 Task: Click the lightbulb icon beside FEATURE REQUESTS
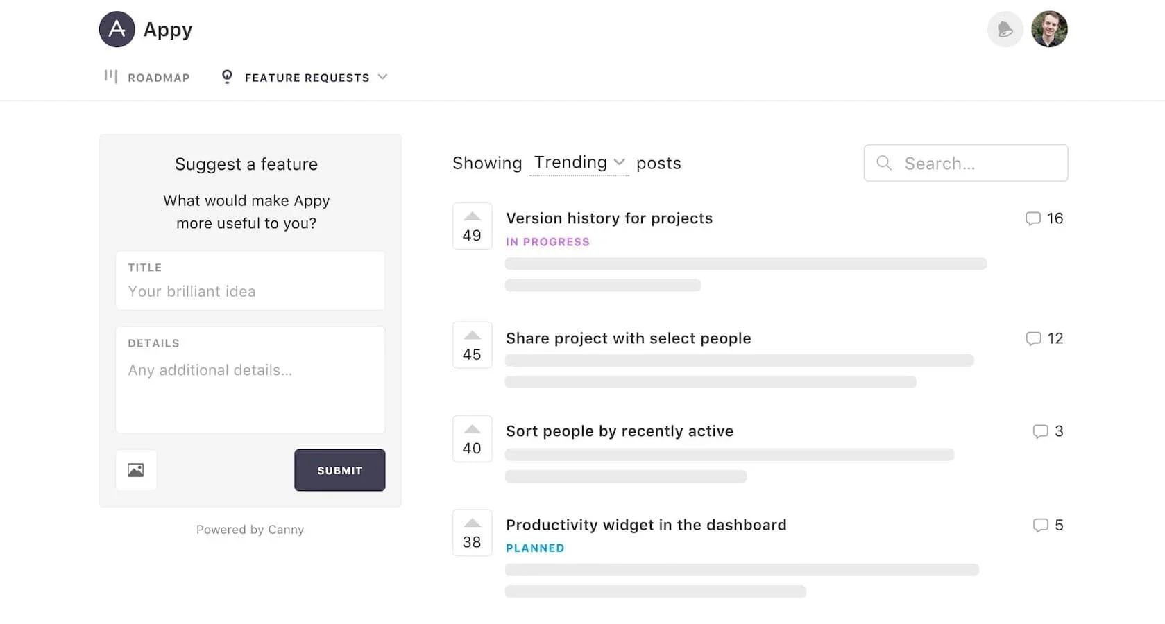point(226,76)
